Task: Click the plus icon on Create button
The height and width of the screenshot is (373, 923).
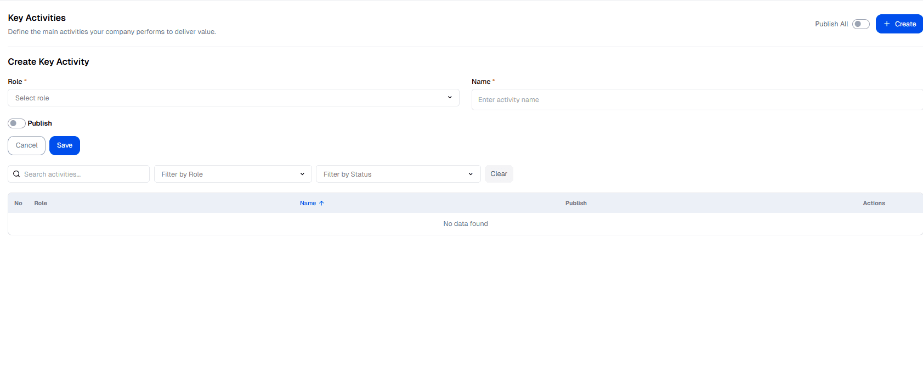Action: coord(887,24)
